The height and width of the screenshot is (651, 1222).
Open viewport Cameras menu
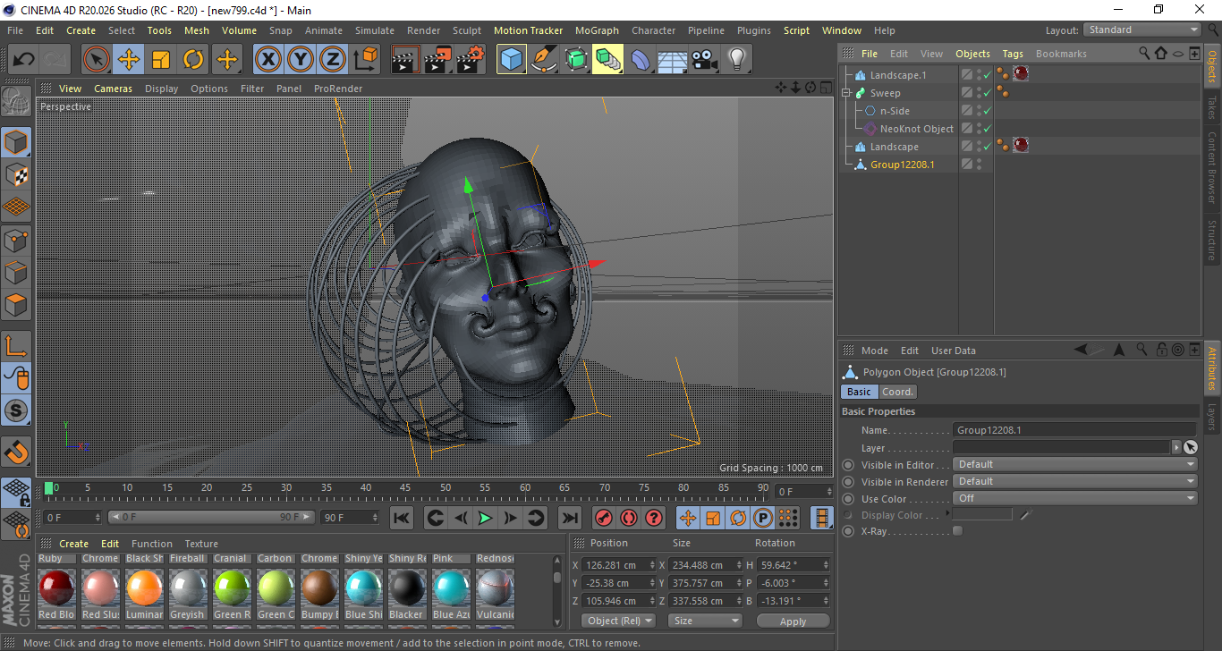click(113, 89)
